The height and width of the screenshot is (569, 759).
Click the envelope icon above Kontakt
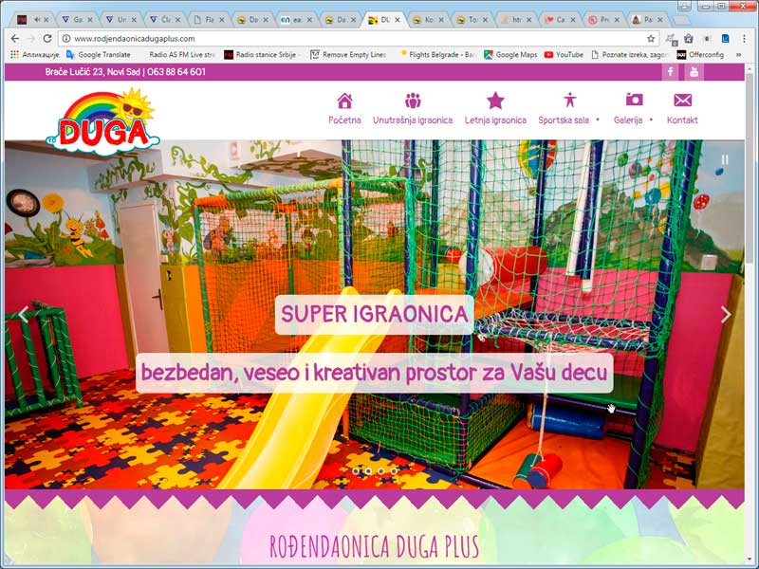click(x=682, y=101)
